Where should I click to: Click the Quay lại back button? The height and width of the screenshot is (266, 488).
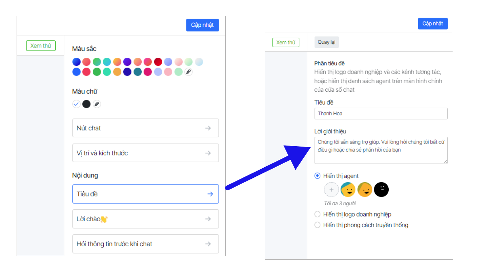326,42
